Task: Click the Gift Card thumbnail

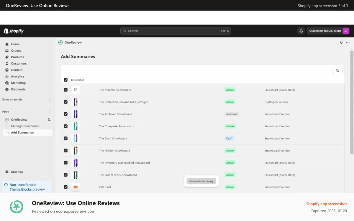Action: (x=76, y=187)
